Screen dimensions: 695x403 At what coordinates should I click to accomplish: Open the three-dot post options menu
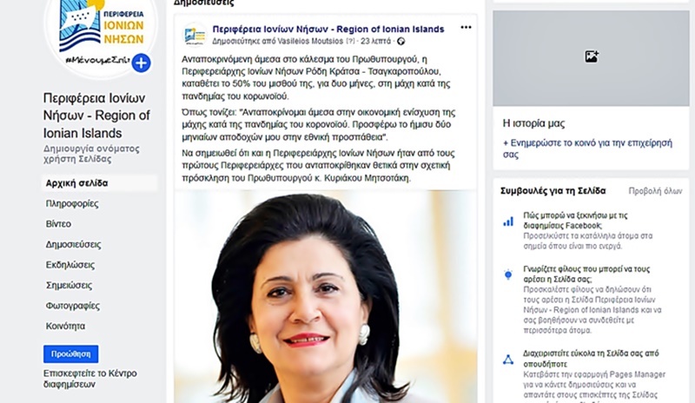point(466,28)
